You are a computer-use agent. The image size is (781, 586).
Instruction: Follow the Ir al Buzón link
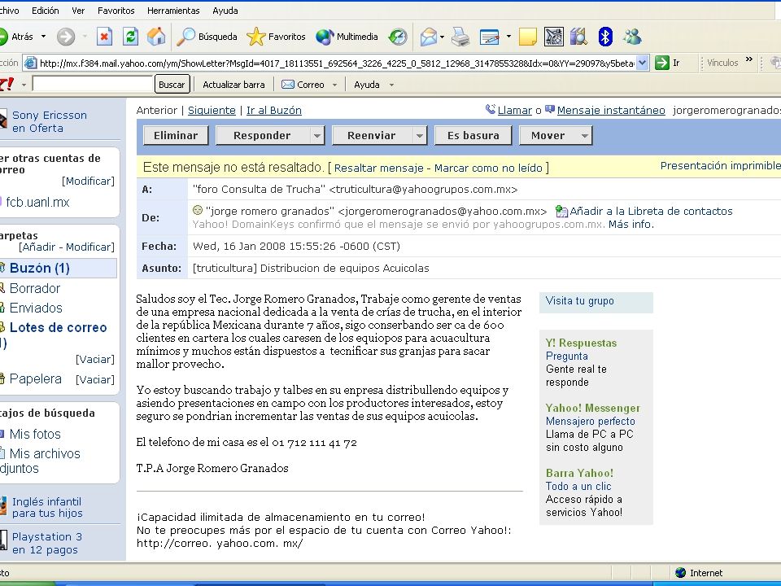tap(274, 110)
